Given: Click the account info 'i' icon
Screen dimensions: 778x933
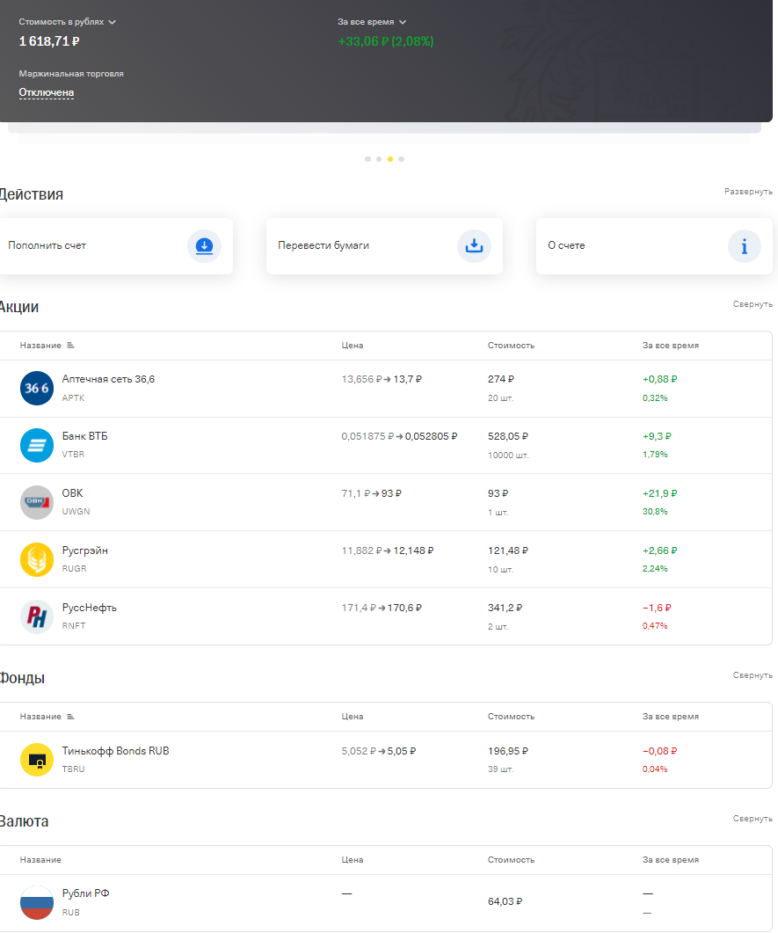Looking at the screenshot, I should pyautogui.click(x=744, y=245).
